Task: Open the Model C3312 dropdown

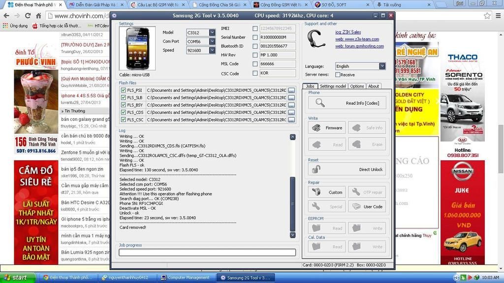Action: (212, 32)
